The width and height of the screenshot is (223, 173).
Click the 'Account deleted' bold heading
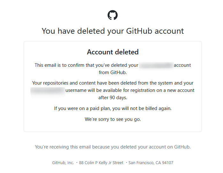[113, 52]
